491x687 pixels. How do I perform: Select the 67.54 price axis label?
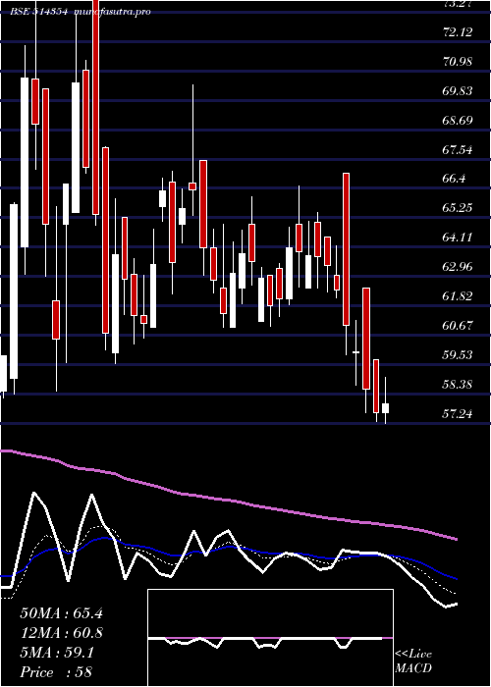[459, 150]
